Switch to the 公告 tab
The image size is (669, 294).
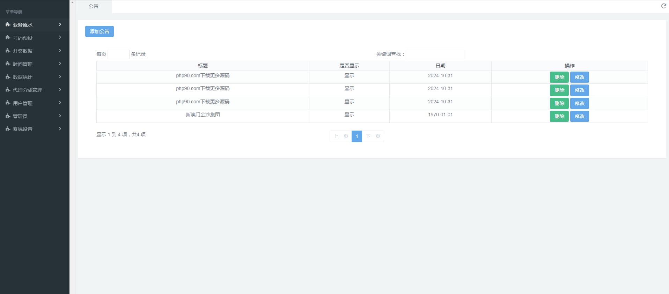(94, 6)
